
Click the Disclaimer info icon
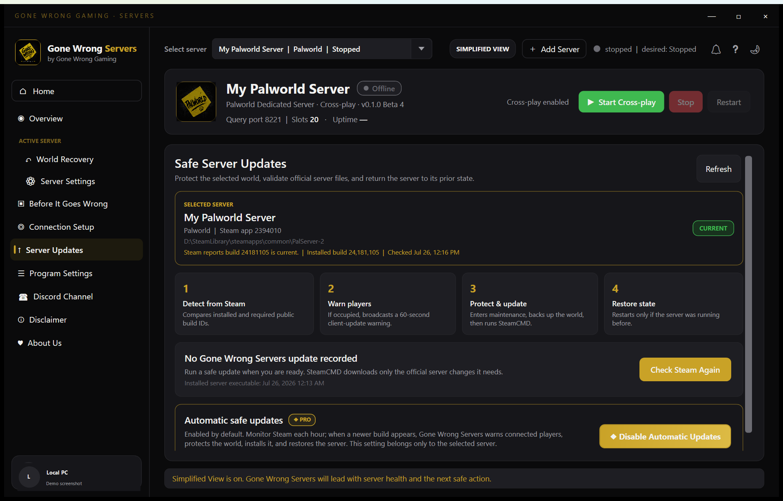click(x=21, y=320)
